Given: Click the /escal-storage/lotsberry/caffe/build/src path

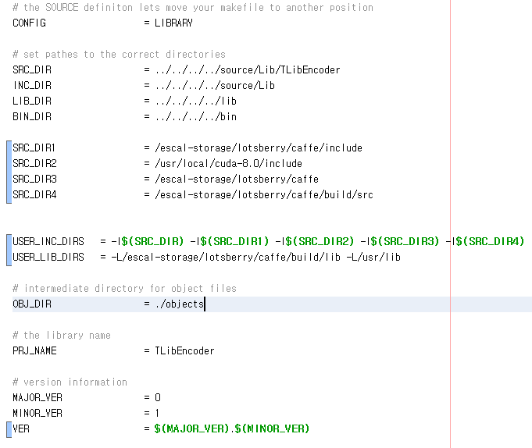Looking at the screenshot, I should [x=264, y=194].
